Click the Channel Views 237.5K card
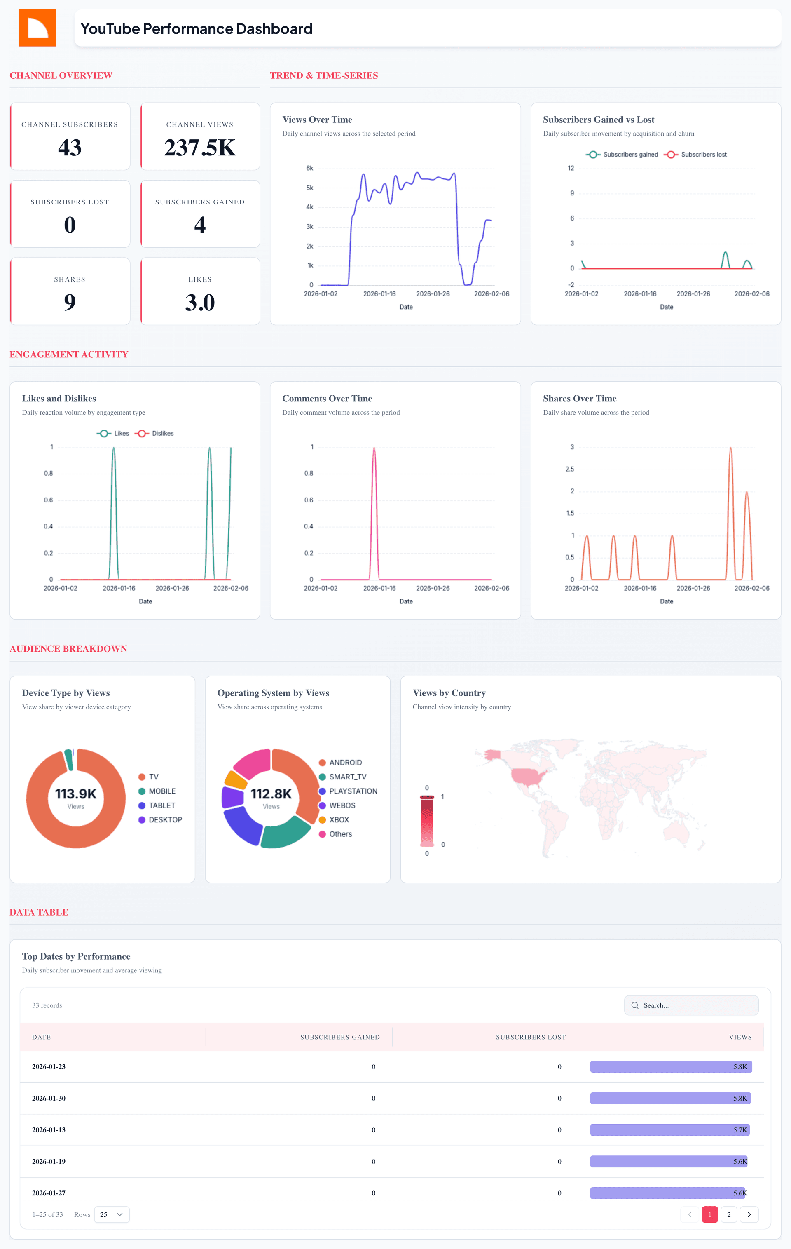The height and width of the screenshot is (1249, 791). coord(200,136)
